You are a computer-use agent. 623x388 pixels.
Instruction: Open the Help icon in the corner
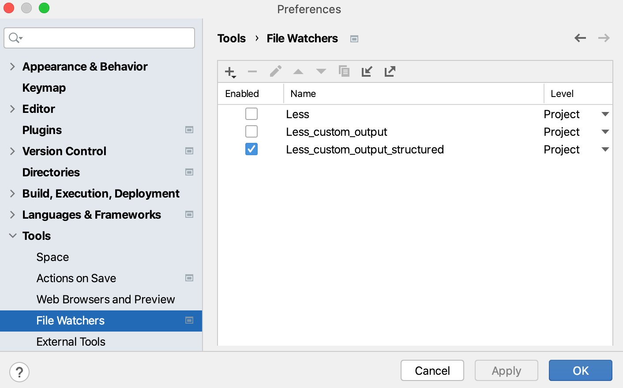(19, 372)
